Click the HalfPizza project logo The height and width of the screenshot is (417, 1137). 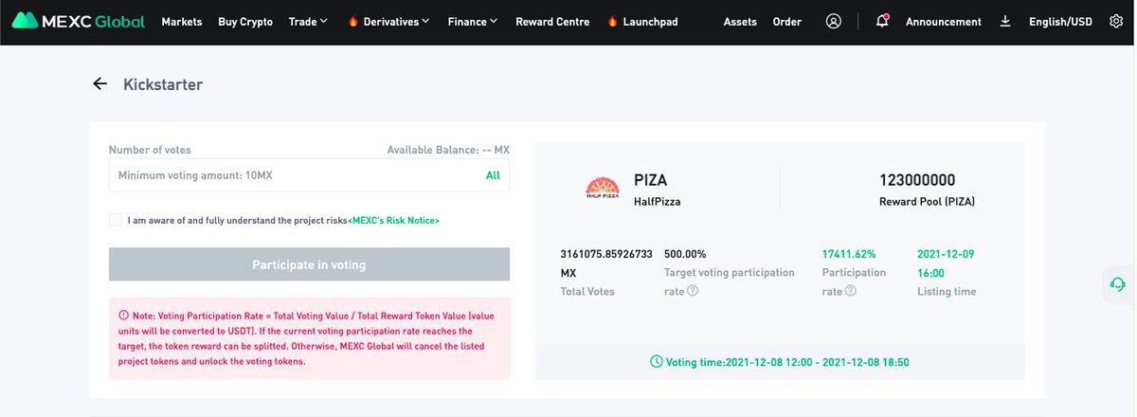coord(603,190)
